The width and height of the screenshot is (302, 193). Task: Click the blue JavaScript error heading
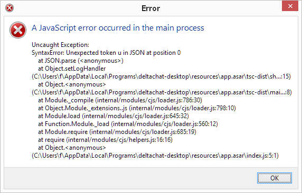point(118,28)
